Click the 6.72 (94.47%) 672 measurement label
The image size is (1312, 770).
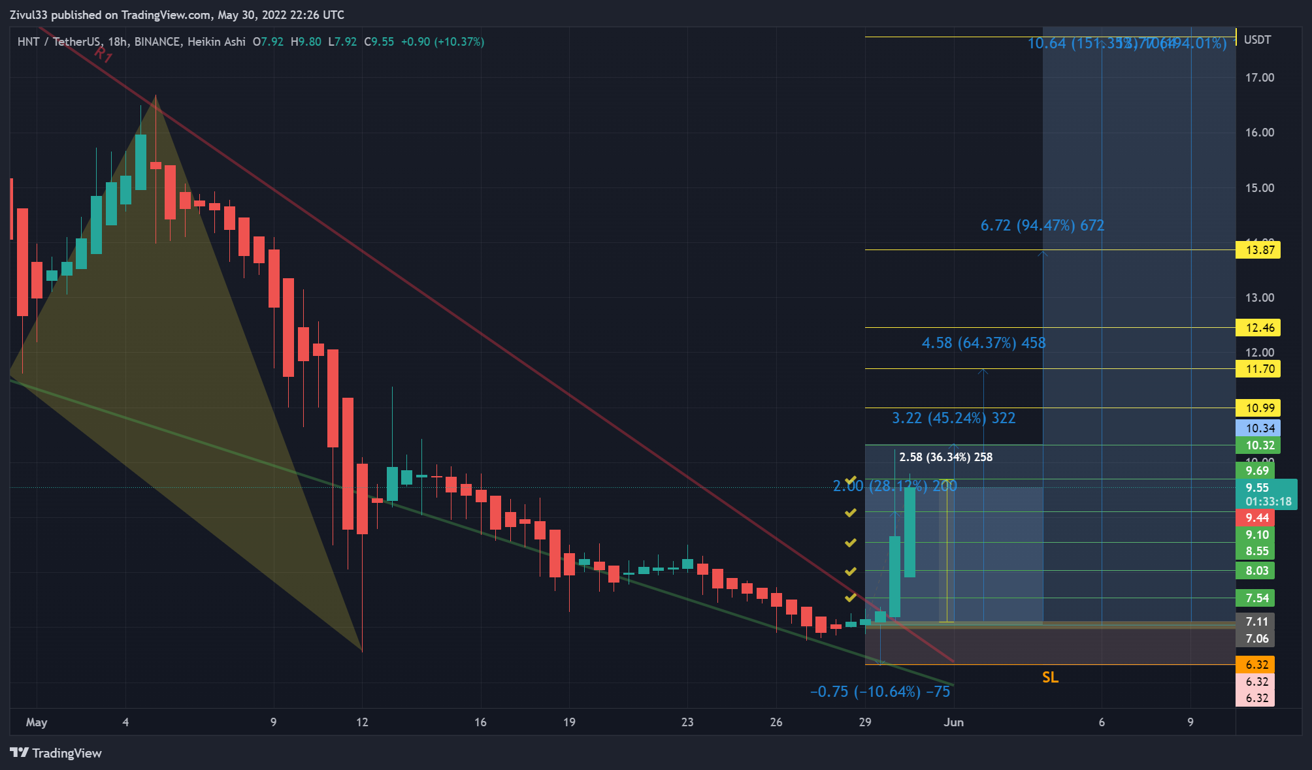(x=1042, y=225)
